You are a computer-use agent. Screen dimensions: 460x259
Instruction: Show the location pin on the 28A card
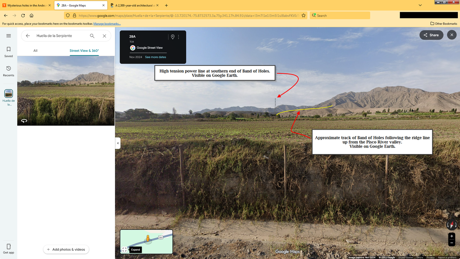(173, 37)
